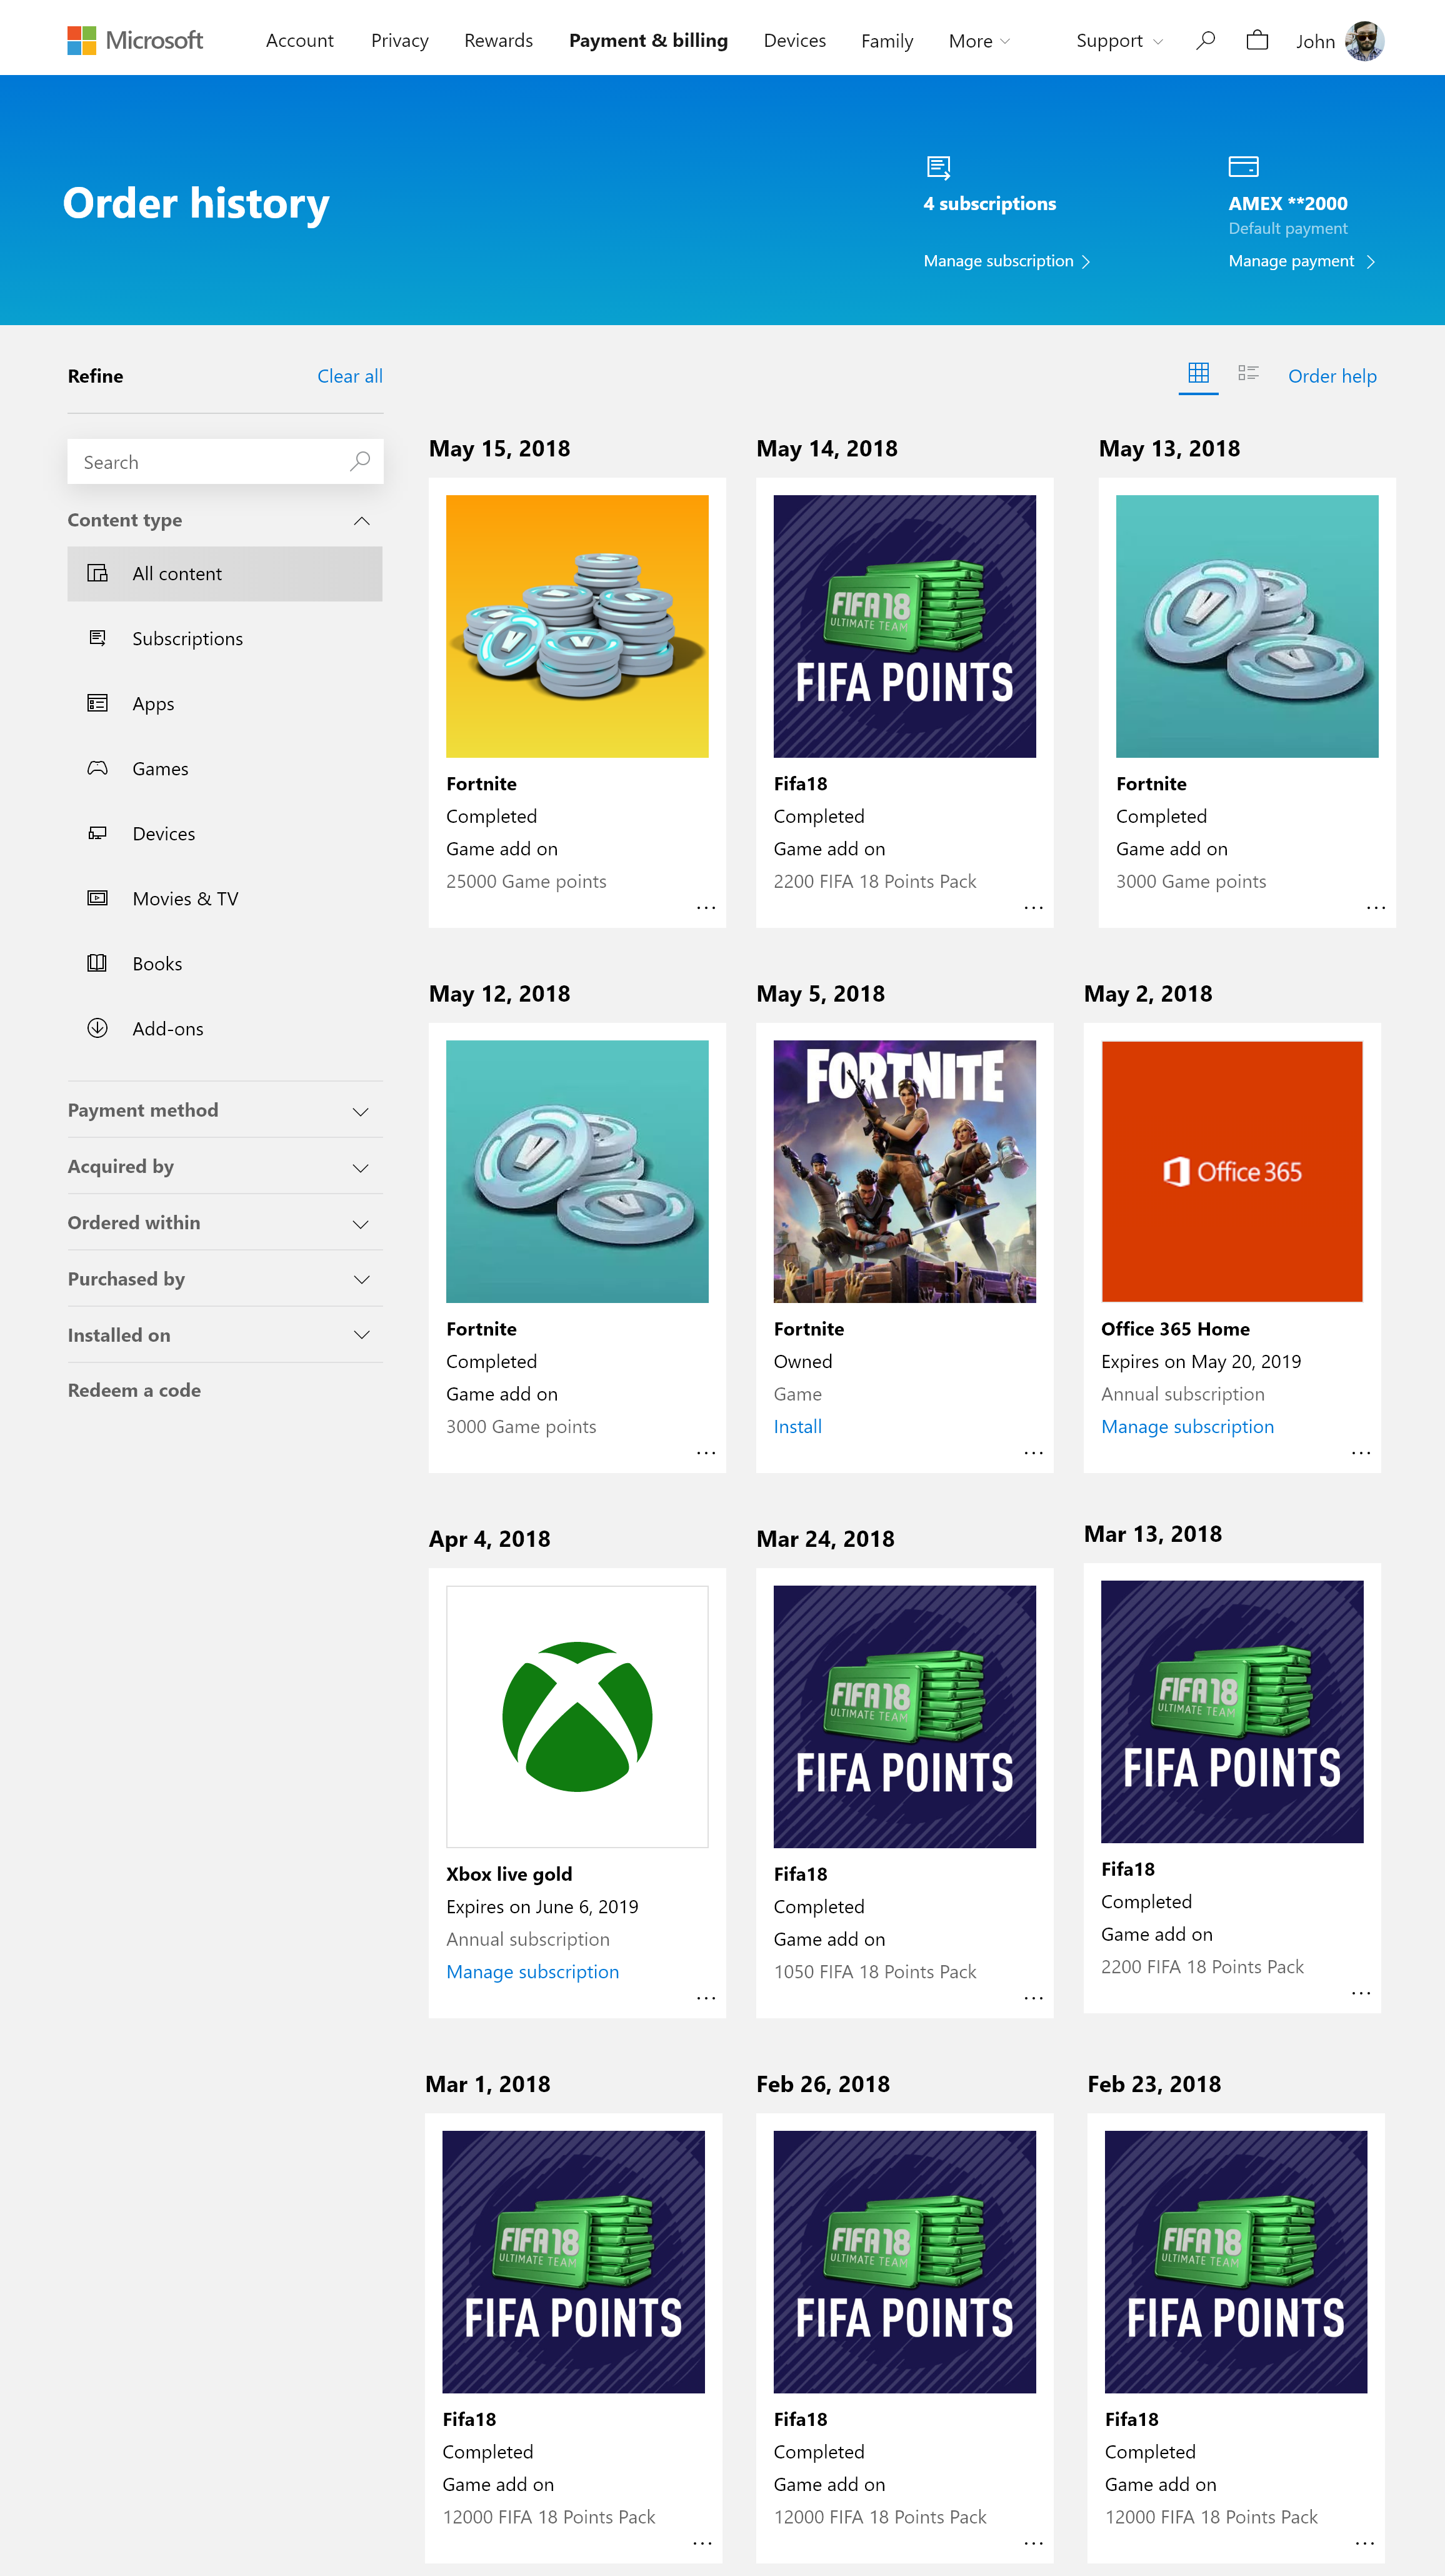
Task: Go to the Rewards tab
Action: (x=497, y=41)
